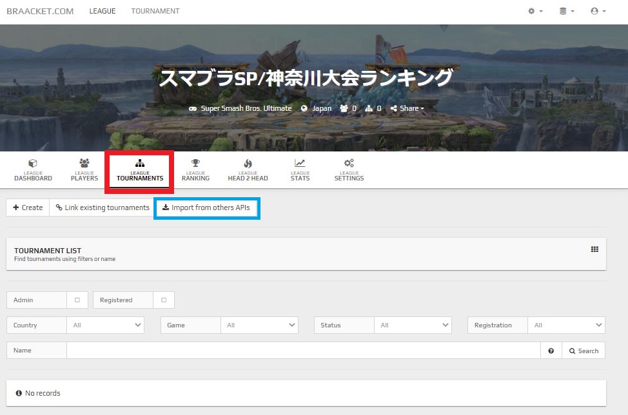Click Link existing tournaments button
The height and width of the screenshot is (415, 628).
point(103,207)
